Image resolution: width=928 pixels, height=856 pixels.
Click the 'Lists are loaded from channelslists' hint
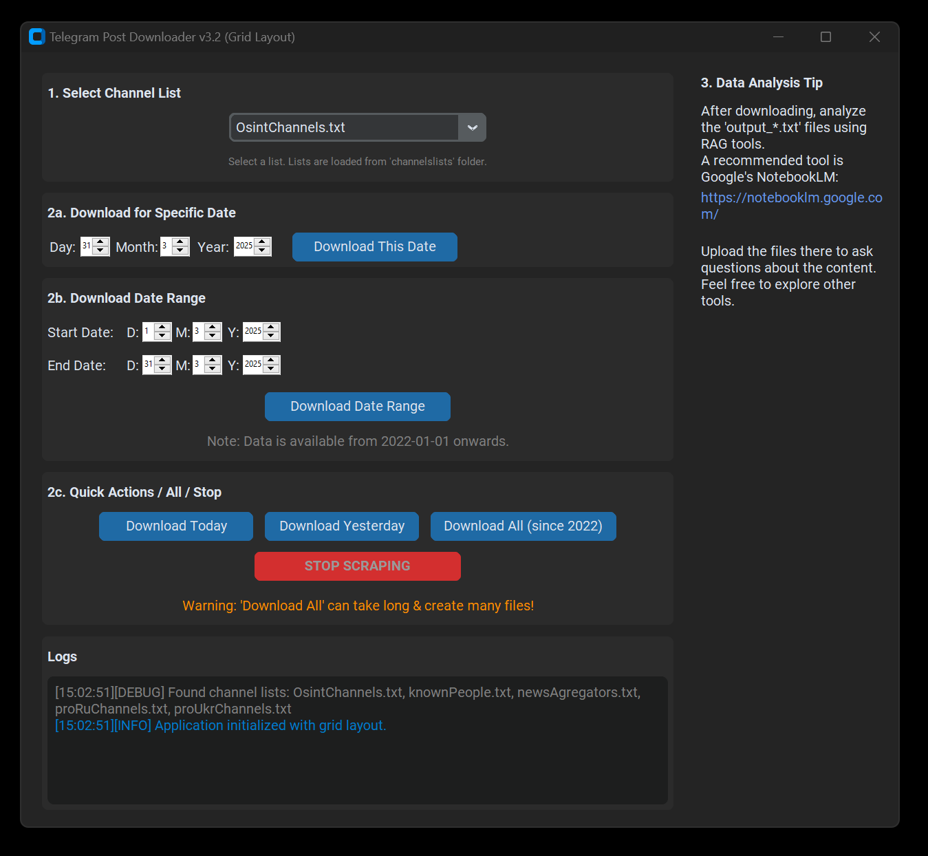358,162
